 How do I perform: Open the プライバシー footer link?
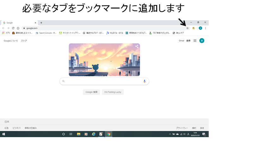click(182, 128)
